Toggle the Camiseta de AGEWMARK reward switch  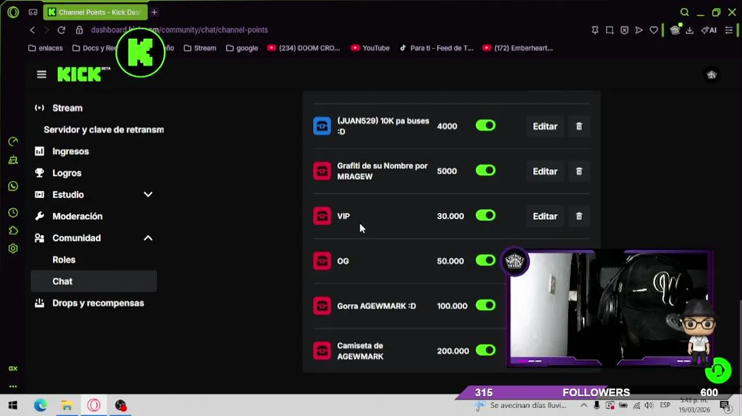(x=485, y=350)
